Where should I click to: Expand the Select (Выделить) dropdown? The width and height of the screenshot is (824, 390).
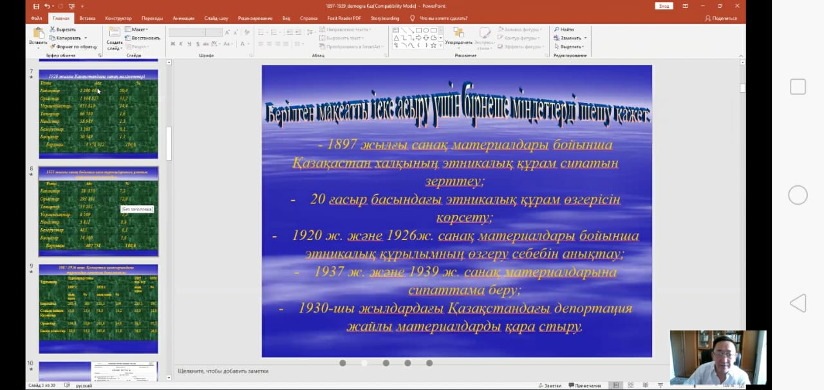coord(583,47)
